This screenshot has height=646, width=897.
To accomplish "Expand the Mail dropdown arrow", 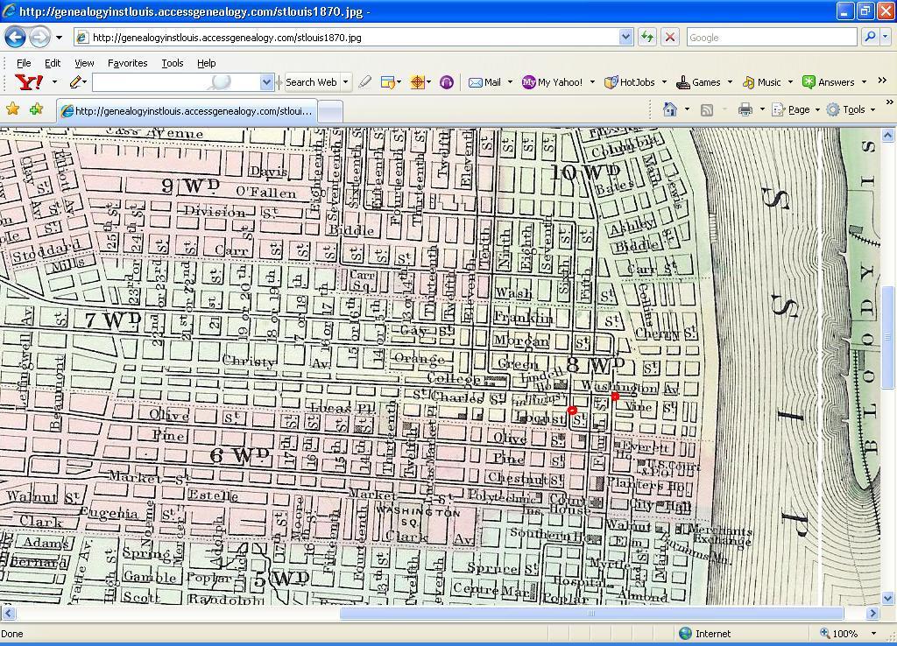I will pos(510,82).
